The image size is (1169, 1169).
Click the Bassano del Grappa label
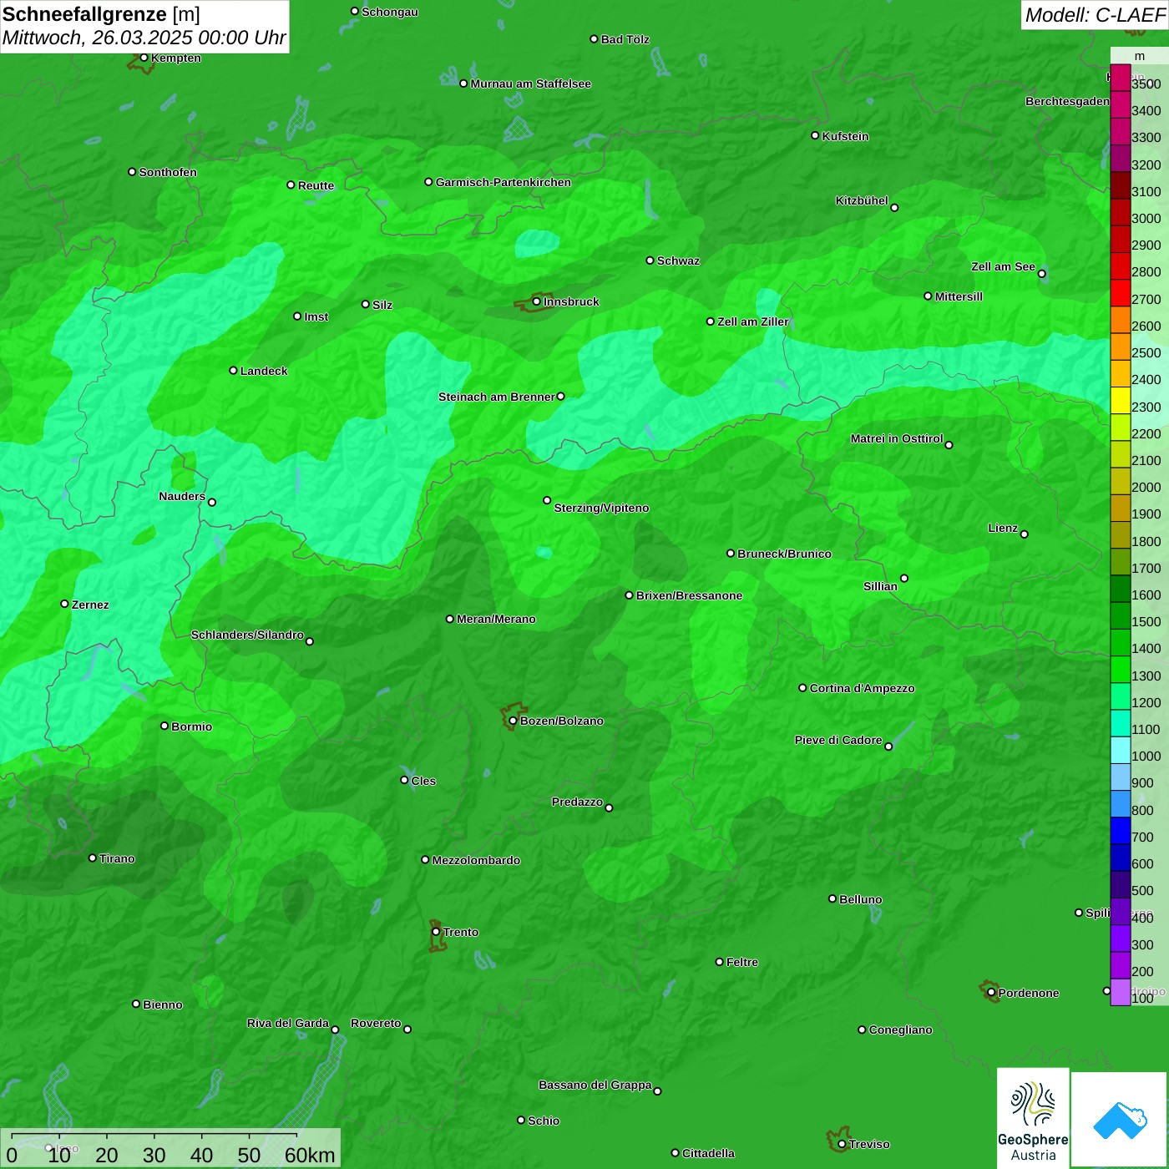tap(595, 1085)
